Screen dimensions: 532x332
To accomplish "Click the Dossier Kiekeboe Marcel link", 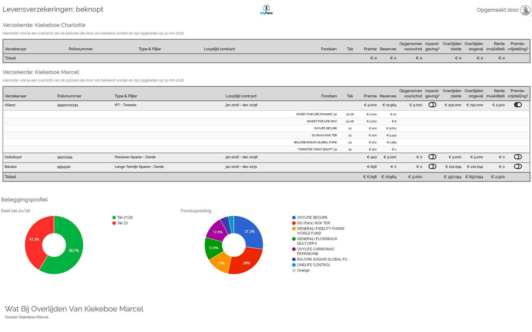I will pos(27,317).
